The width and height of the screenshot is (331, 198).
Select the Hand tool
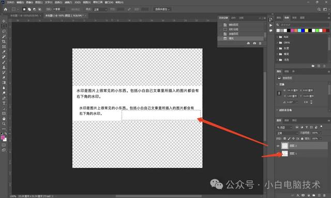click(x=4, y=119)
